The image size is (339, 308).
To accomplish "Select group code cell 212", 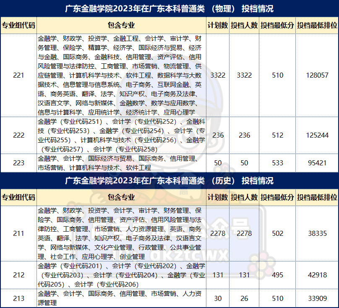I will [x=18, y=275].
